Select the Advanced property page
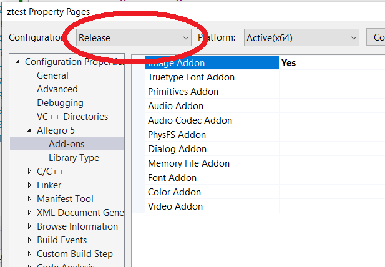Viewport: 385px width, 267px height. point(57,89)
